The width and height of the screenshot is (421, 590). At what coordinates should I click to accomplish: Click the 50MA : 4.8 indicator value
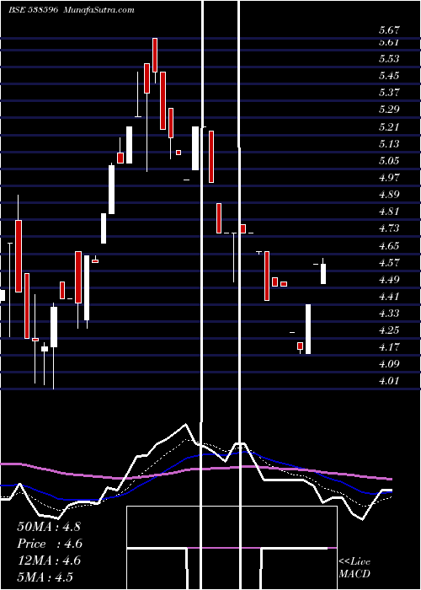pos(49,527)
